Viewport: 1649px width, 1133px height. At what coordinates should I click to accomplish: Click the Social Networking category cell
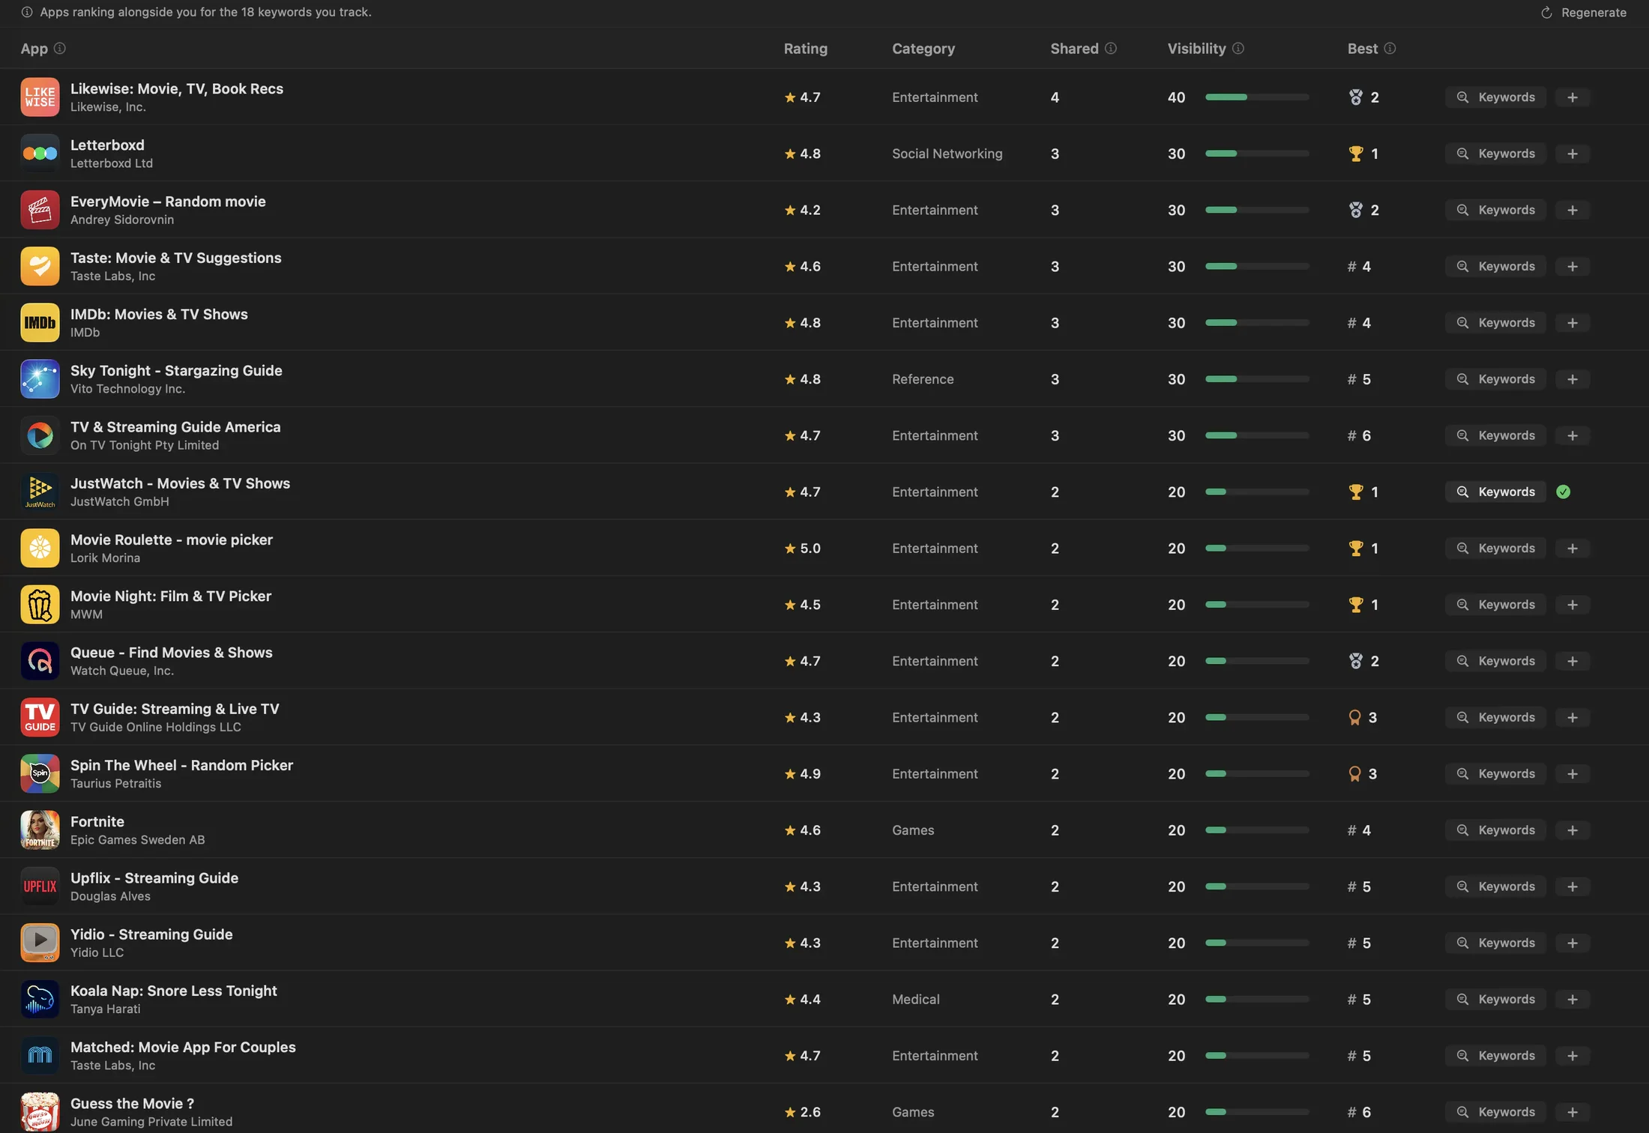click(947, 154)
